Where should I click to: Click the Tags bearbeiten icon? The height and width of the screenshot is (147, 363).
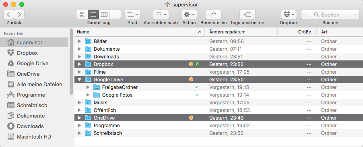coord(248,14)
